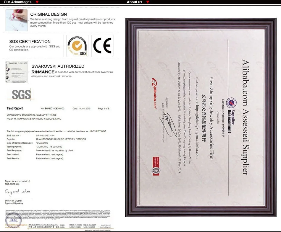Click the 'Test Method :' label
Viewport: 281px width, 232px height.
(x=13, y=154)
